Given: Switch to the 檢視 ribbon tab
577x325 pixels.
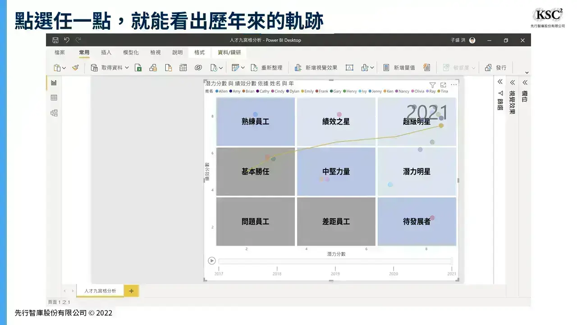Looking at the screenshot, I should tap(156, 52).
